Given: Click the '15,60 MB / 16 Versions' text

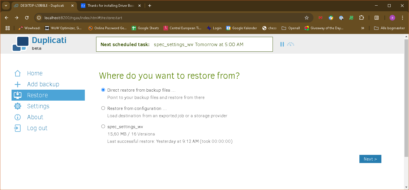Looking at the screenshot, I should pos(131,134).
